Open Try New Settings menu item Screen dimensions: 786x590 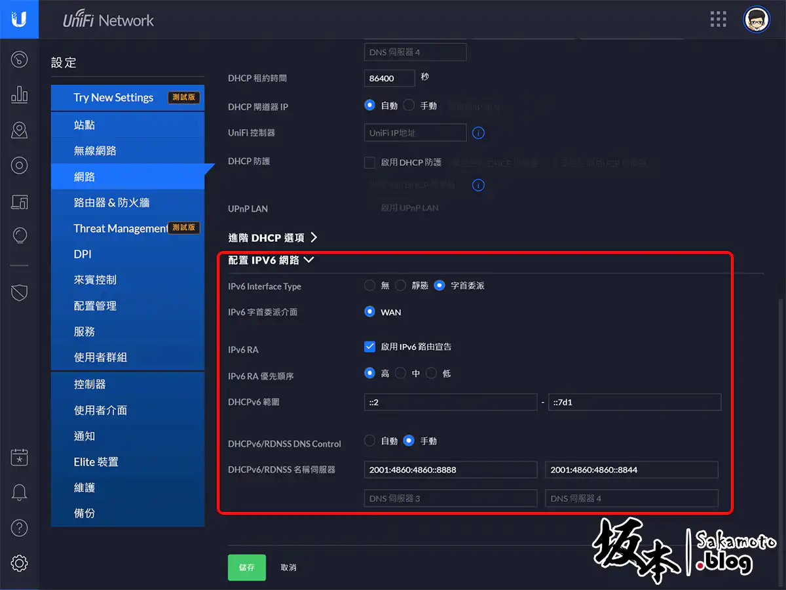[x=113, y=98]
